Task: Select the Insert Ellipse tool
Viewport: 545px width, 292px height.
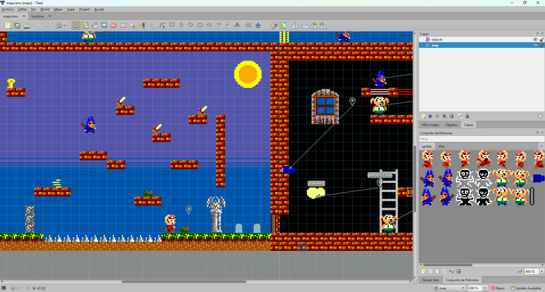Action: (x=191, y=25)
